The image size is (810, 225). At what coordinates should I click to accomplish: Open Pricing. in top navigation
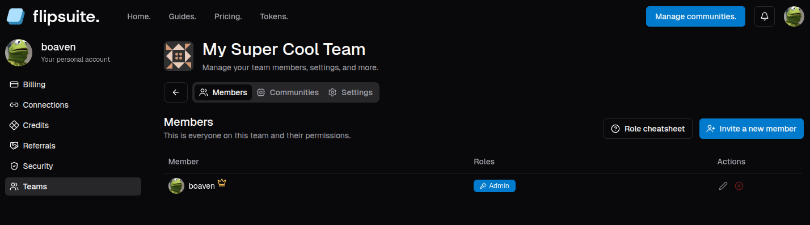pyautogui.click(x=228, y=16)
